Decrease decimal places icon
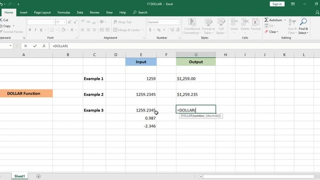Screen dimensions: 320x180 click(178, 30)
